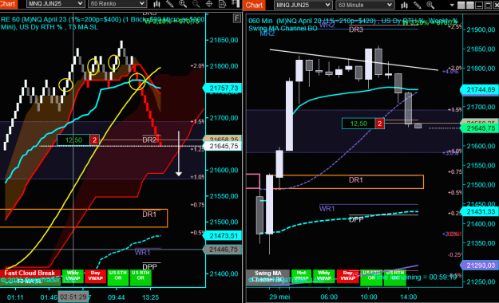Click the green 21645,75 price marker on right axis
This screenshot has height=303, width=499.
pos(481,128)
